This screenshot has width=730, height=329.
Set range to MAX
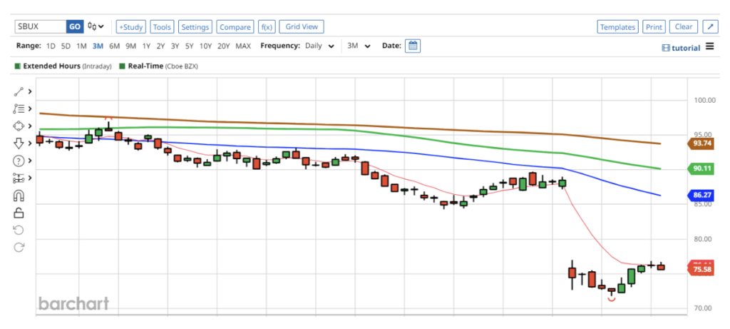pyautogui.click(x=243, y=46)
